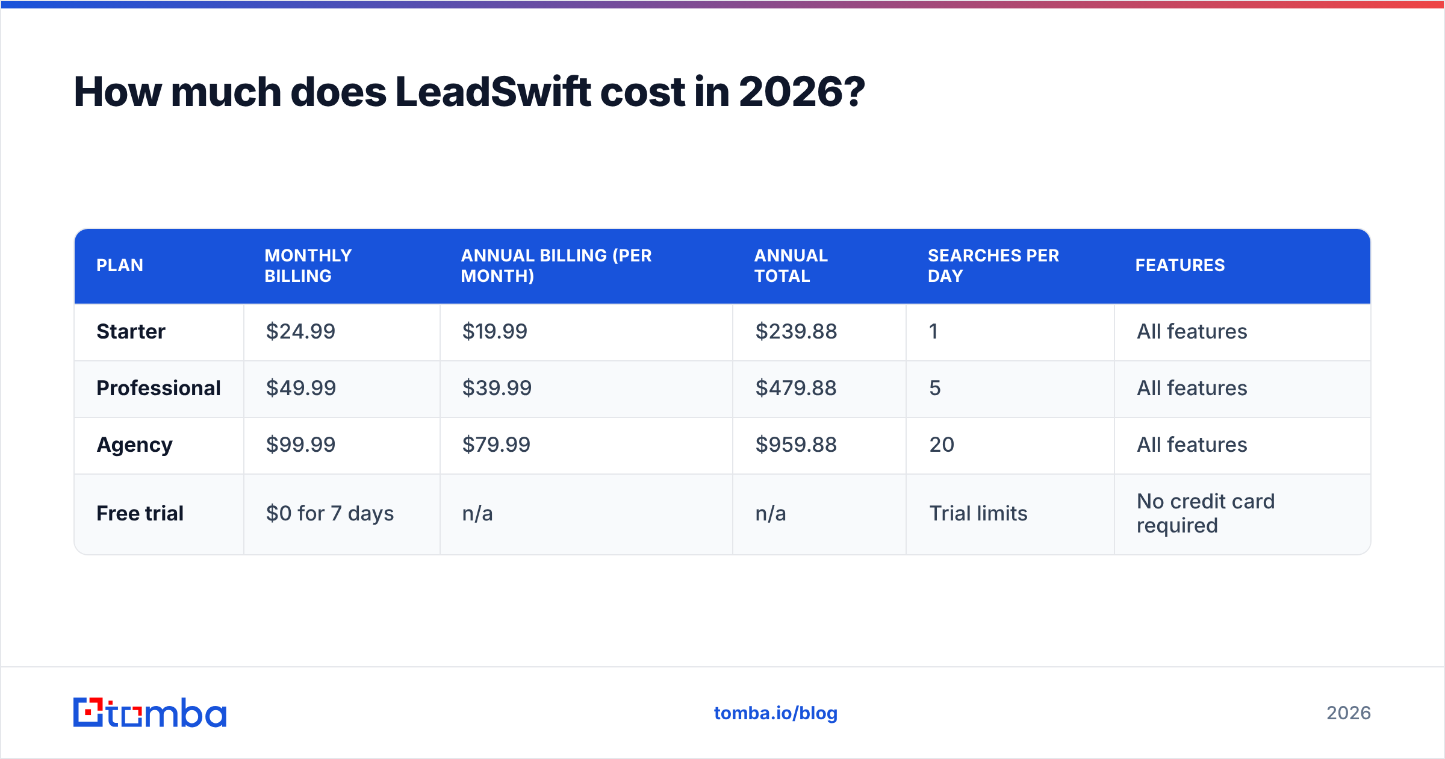The image size is (1445, 759).
Task: Click "No credit card required" cell
Action: coord(1205,513)
